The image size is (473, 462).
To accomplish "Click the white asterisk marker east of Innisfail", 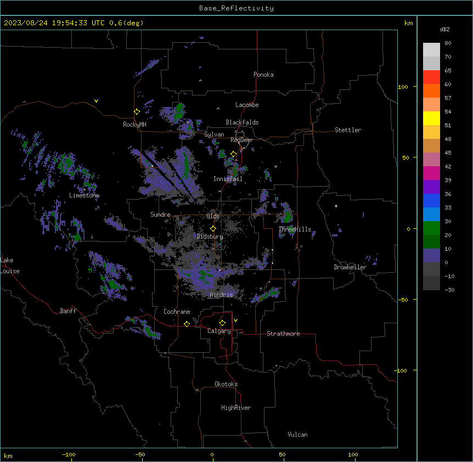I will (275, 167).
